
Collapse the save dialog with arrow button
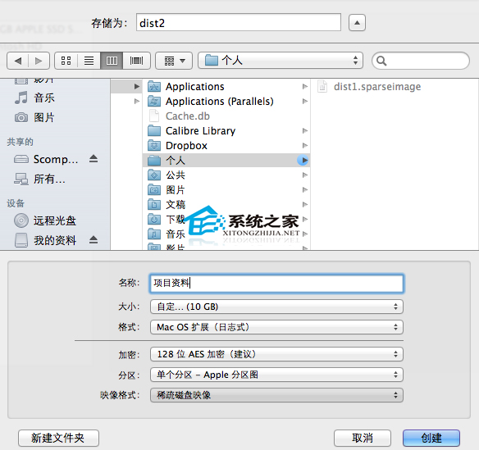pyautogui.click(x=357, y=23)
